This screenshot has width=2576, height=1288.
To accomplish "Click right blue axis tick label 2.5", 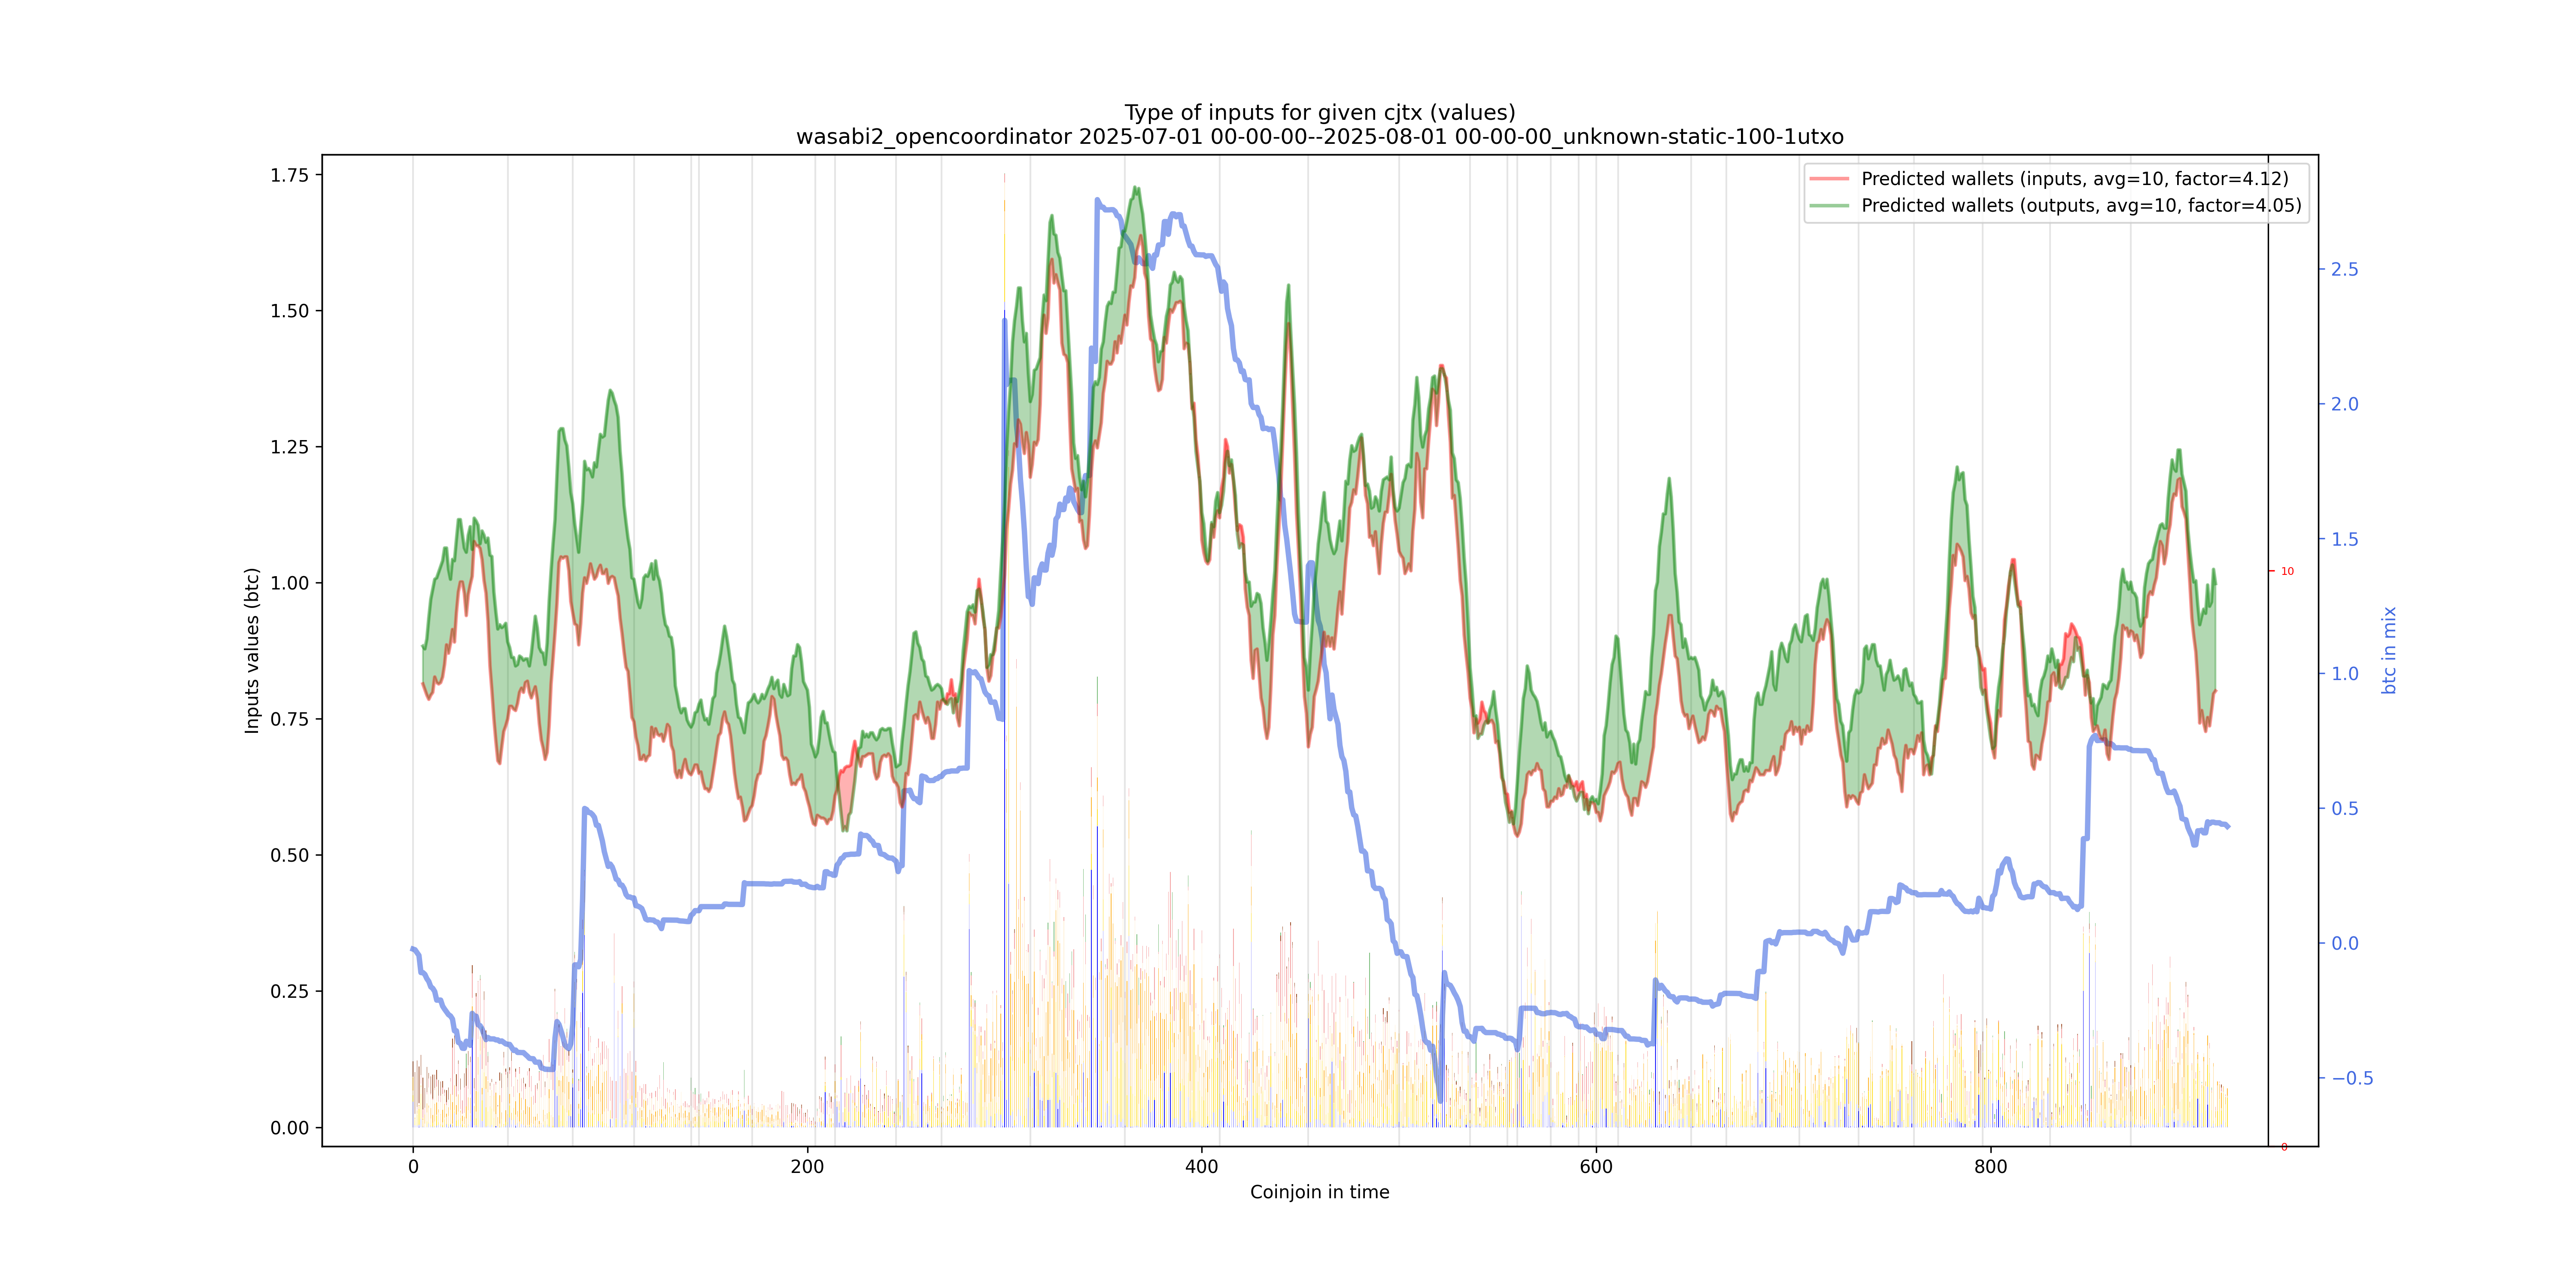I will (2345, 269).
